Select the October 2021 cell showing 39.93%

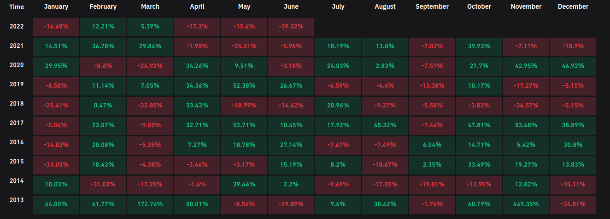[479, 46]
